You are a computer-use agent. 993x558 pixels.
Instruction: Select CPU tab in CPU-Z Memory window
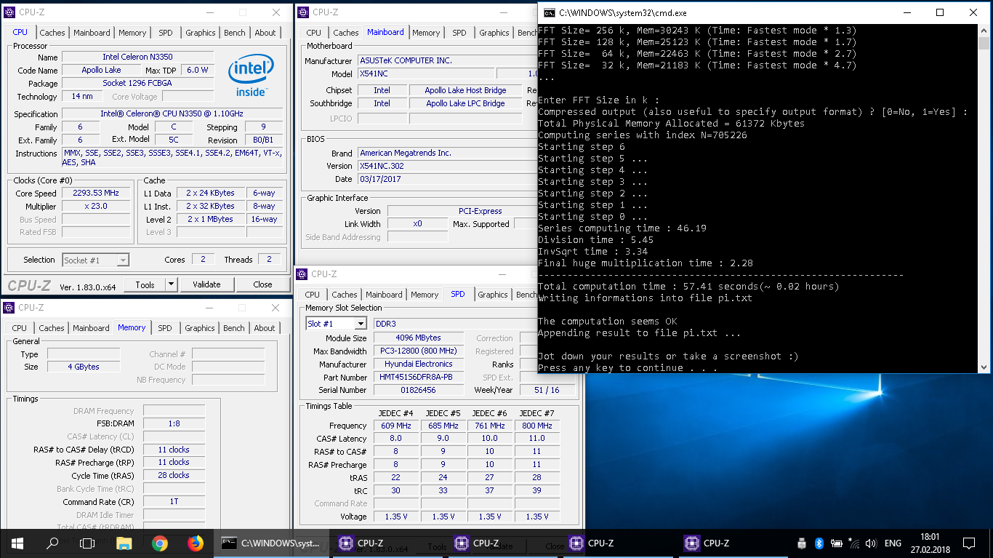[20, 328]
